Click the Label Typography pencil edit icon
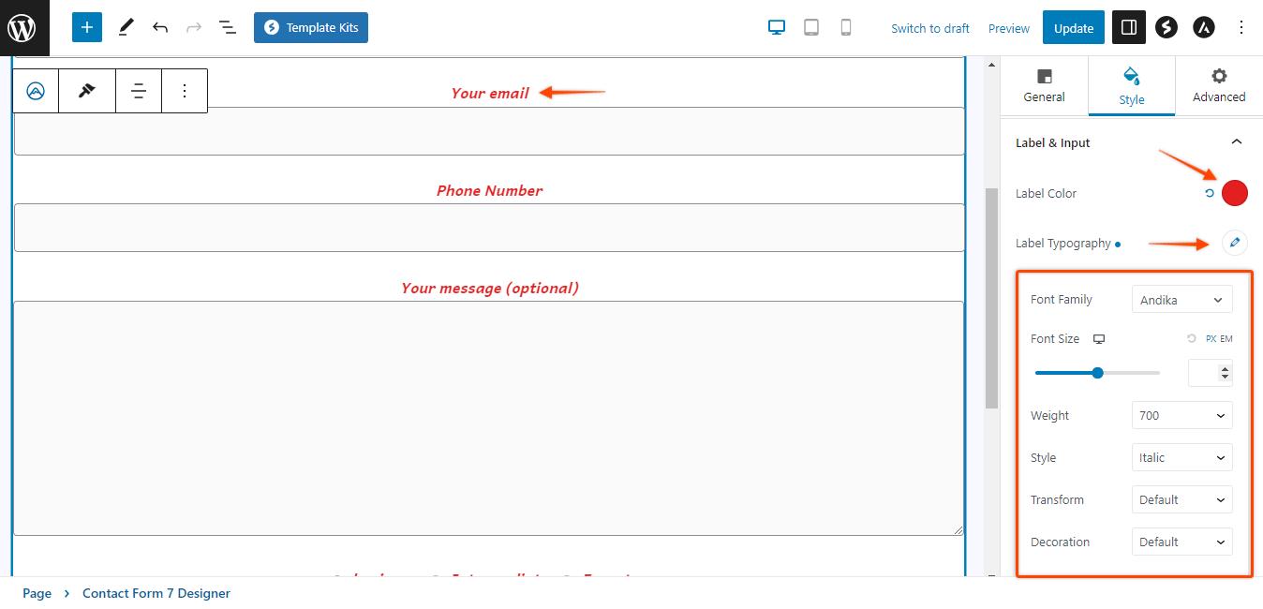1263x609 pixels. (x=1235, y=243)
